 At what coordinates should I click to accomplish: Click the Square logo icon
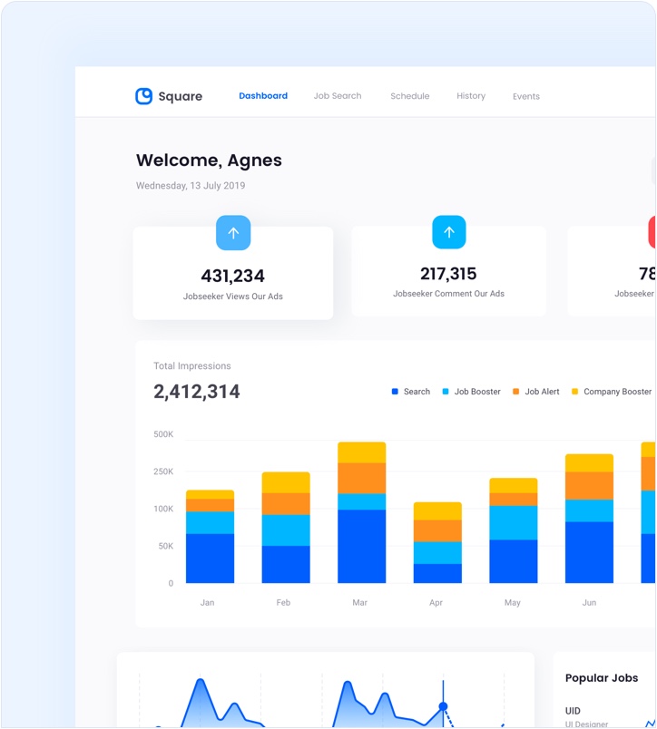tap(143, 96)
